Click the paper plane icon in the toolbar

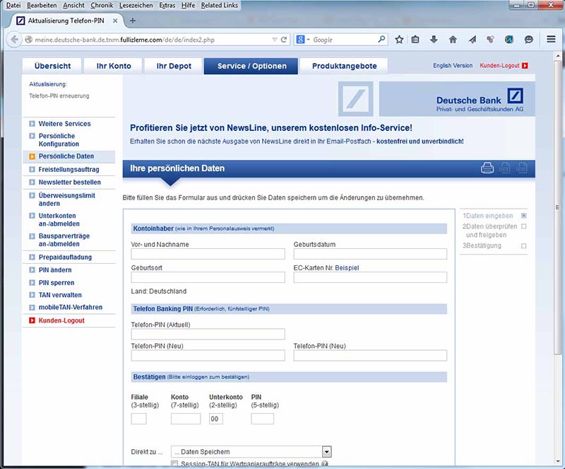tap(472, 40)
